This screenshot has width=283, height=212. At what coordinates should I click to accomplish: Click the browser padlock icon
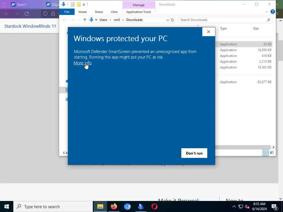pos(53,14)
